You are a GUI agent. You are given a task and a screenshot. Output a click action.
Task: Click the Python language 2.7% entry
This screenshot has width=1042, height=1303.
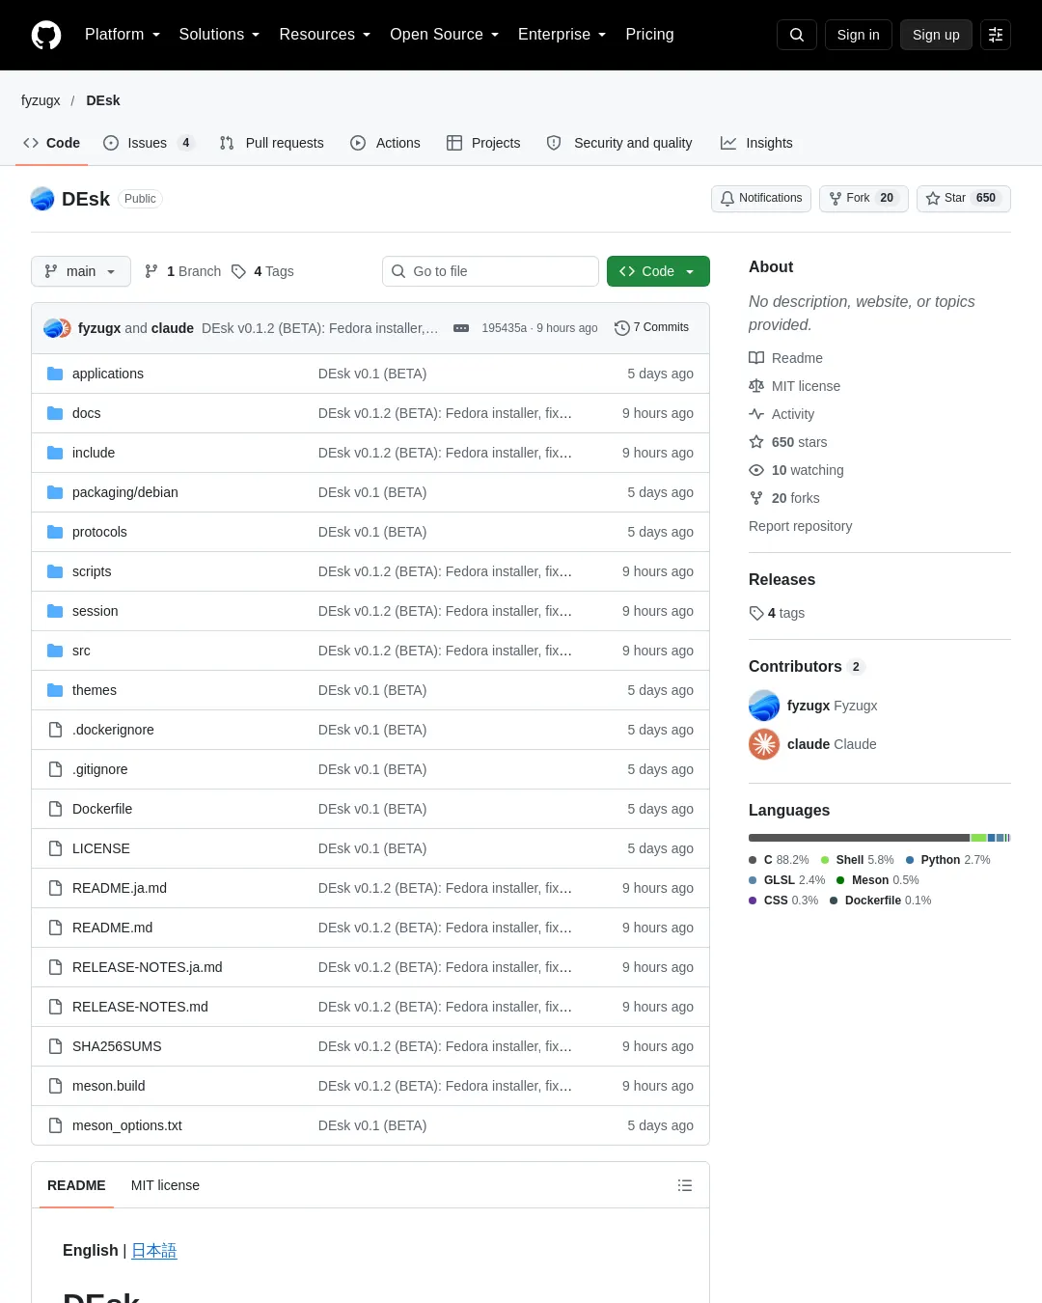[947, 860]
